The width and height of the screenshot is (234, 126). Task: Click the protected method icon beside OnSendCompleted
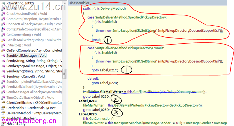[3, 50]
